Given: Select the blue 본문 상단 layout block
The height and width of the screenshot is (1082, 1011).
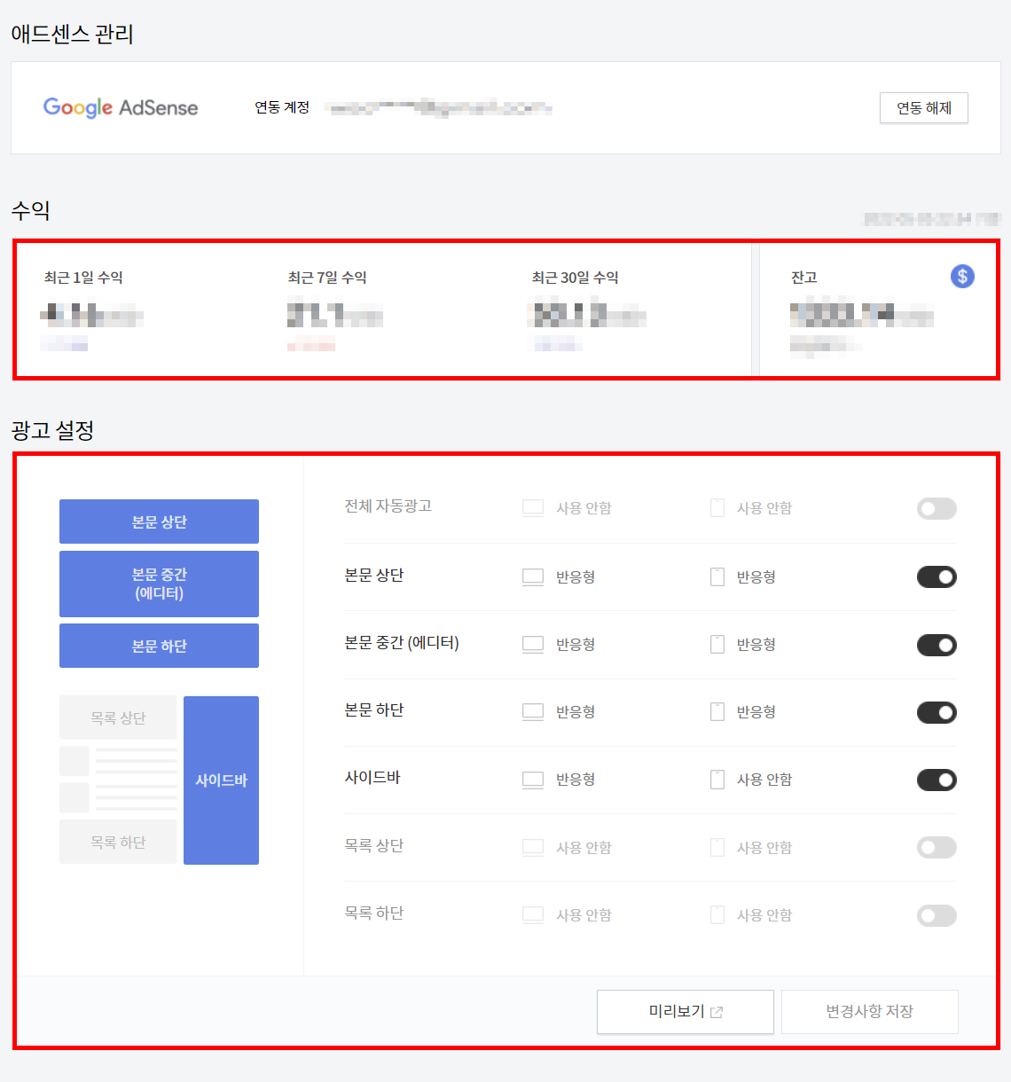Looking at the screenshot, I should [159, 521].
